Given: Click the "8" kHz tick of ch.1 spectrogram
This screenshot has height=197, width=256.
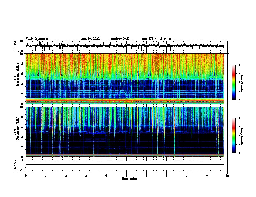Looking at the screenshot, I should point(23,64).
